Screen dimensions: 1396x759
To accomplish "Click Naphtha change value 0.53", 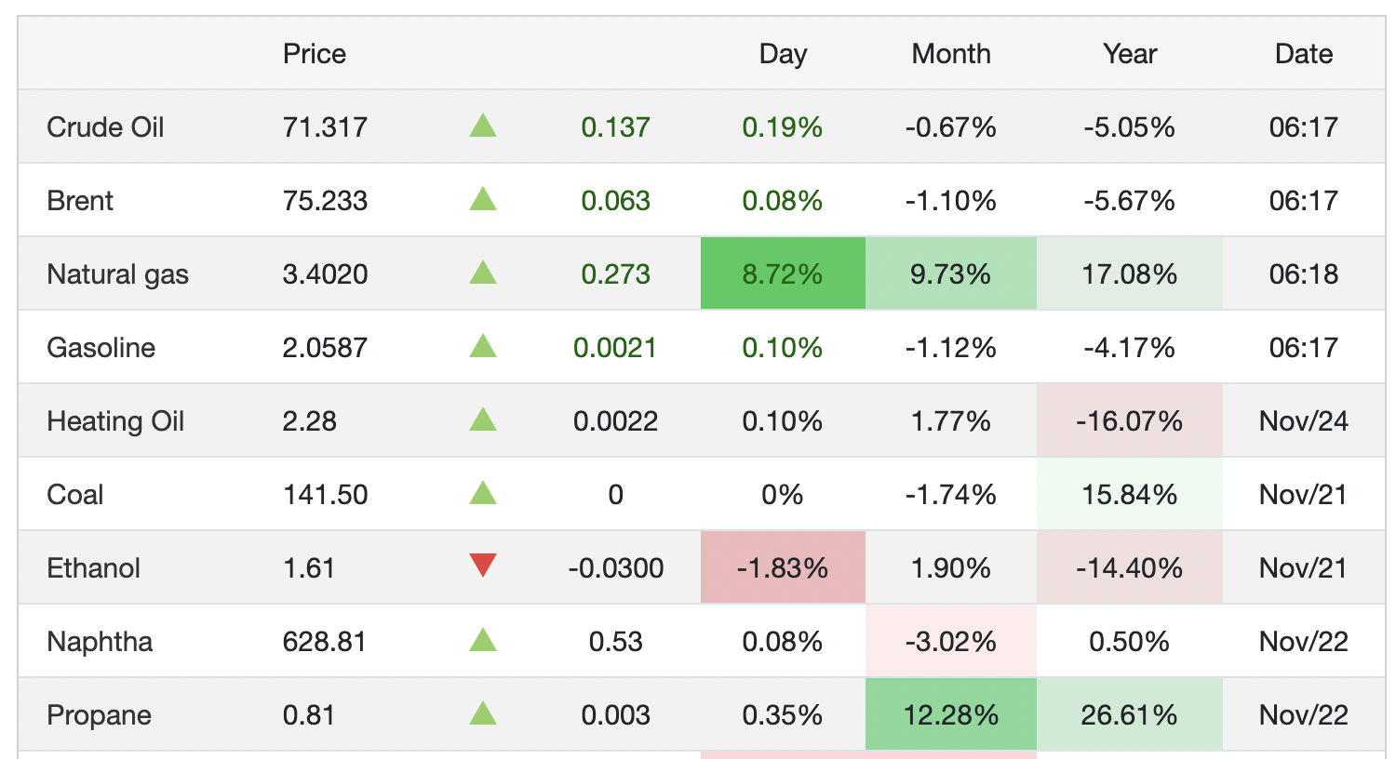I will click(616, 642).
